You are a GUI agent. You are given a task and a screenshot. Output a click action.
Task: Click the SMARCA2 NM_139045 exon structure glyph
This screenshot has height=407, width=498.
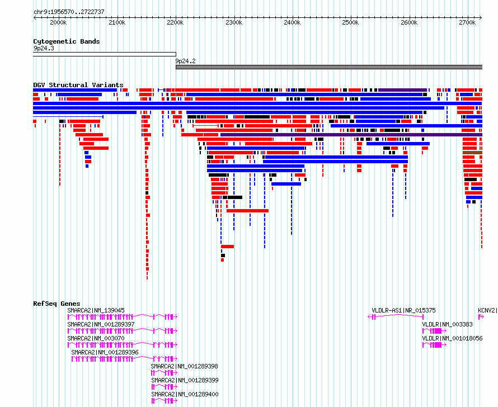point(123,316)
